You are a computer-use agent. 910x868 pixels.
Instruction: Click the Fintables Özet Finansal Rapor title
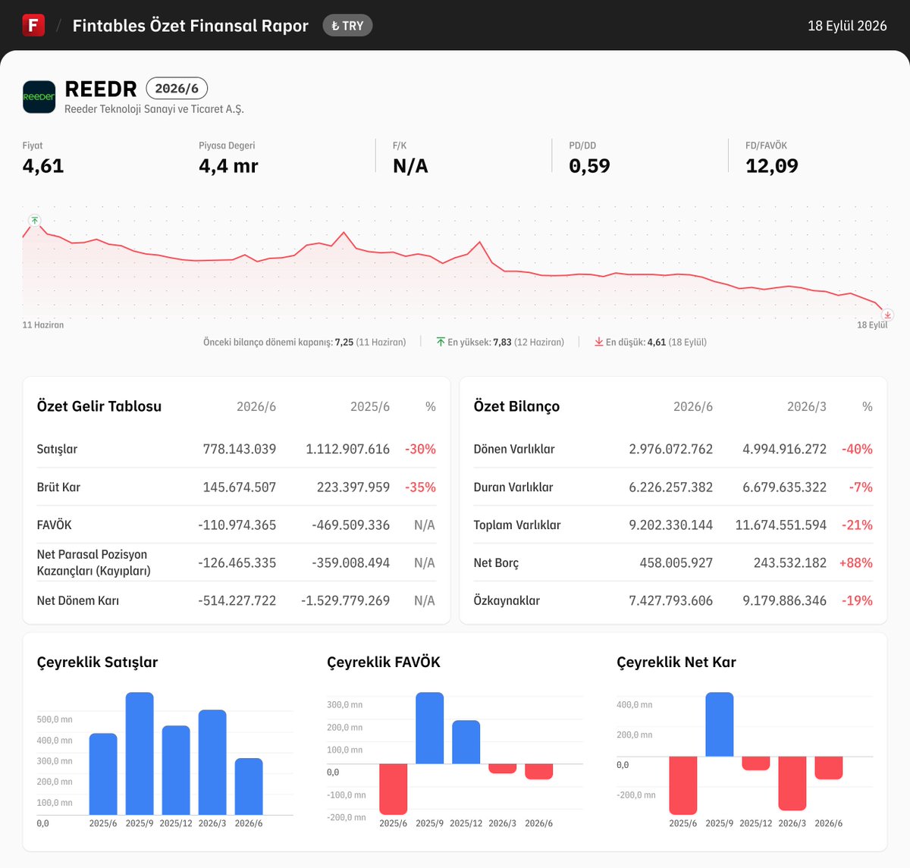[x=190, y=26]
